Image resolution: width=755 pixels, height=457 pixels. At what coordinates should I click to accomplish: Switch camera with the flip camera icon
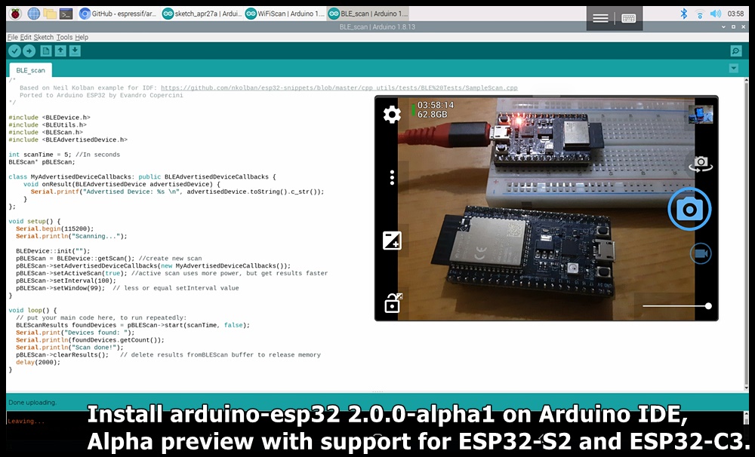701,164
